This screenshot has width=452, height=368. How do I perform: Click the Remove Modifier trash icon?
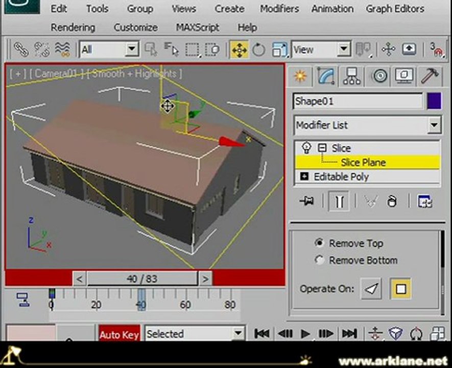click(x=391, y=201)
